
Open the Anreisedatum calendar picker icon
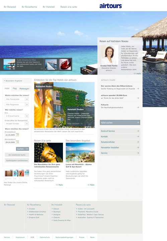click(x=17, y=135)
